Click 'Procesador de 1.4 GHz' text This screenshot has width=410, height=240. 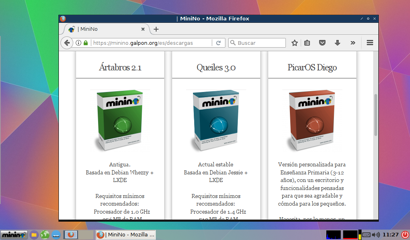point(218,212)
